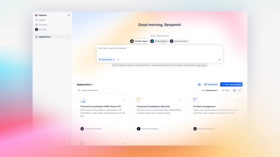Open the Filter control
This screenshot has width=280, height=157.
(226, 90)
